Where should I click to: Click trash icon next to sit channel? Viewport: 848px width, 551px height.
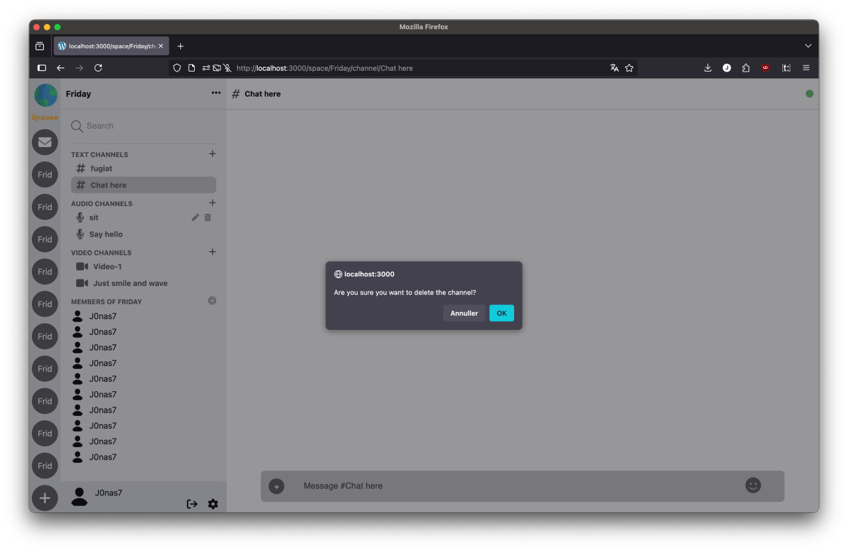[208, 217]
